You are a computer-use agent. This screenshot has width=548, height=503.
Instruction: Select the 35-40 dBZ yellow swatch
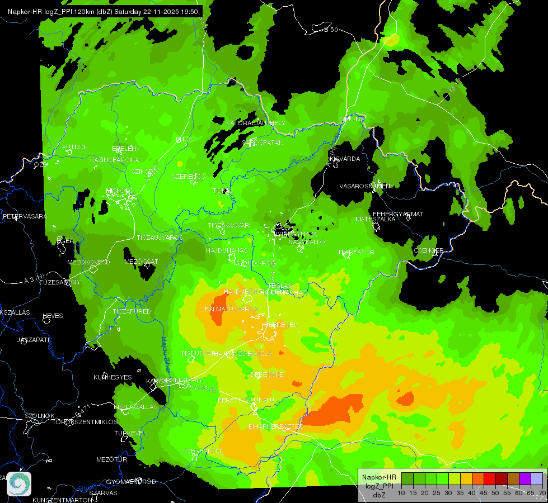466,478
